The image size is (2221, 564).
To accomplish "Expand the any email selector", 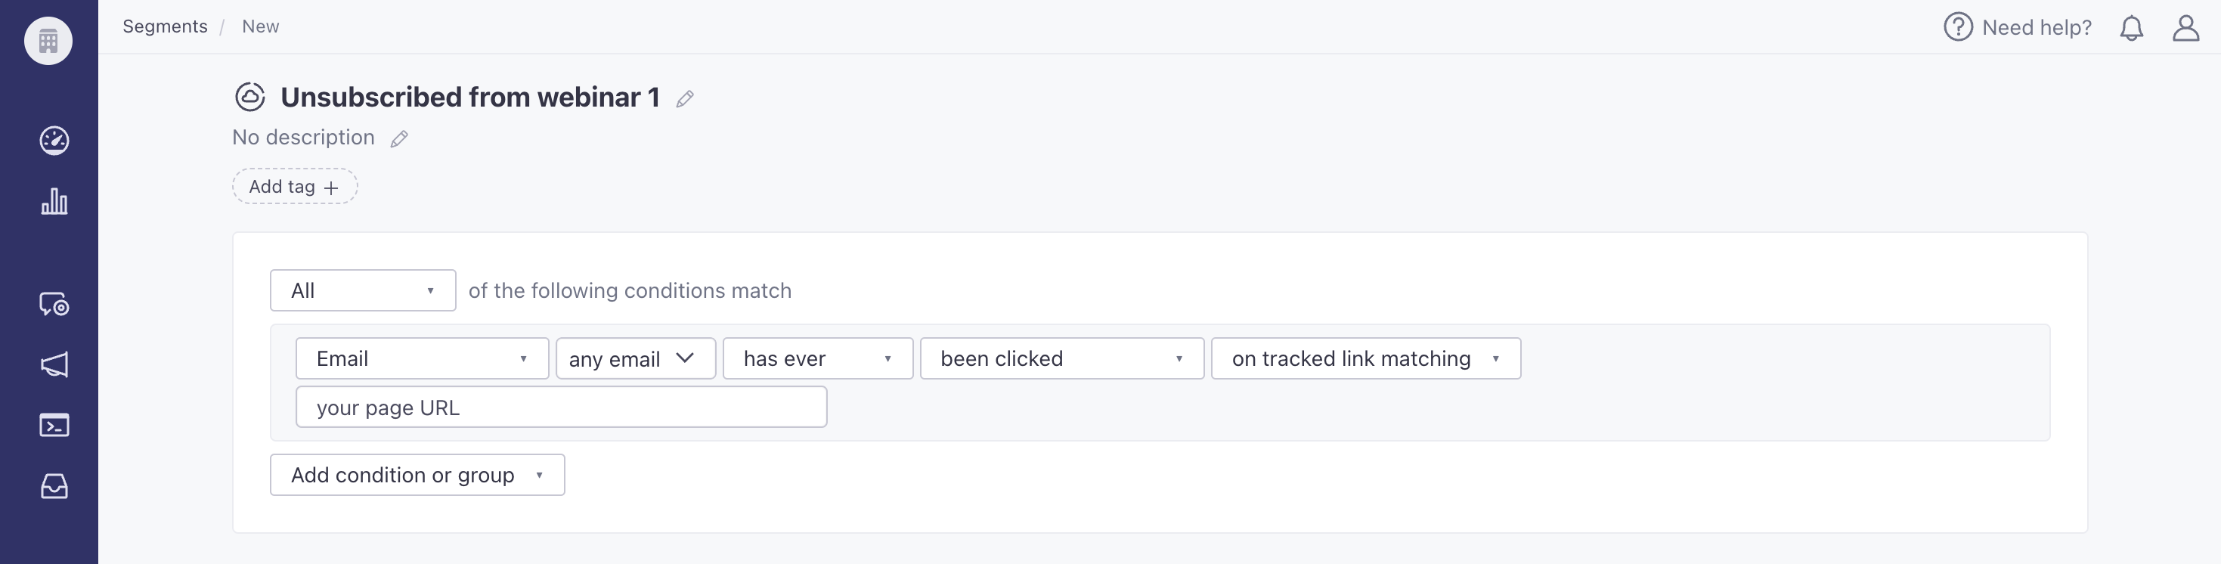I will 637,359.
